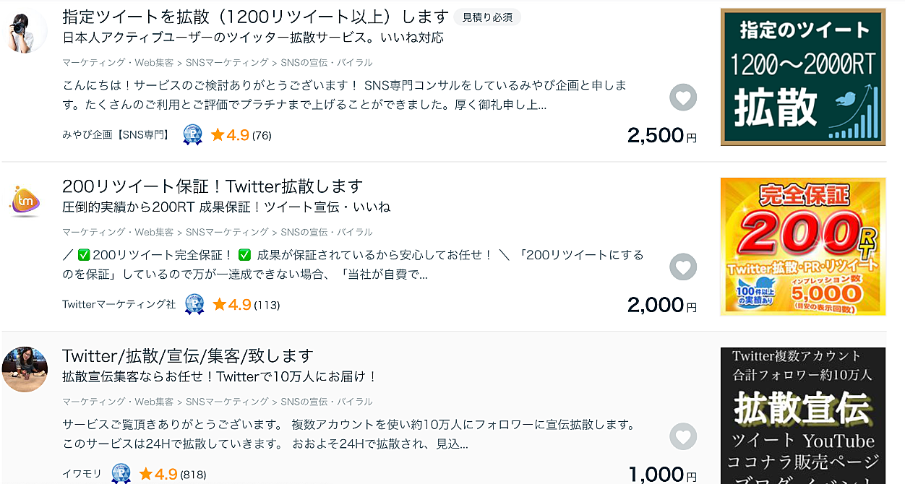
Task: Open 200リツイート保証！Twitter拡散します title
Action: coord(213,186)
